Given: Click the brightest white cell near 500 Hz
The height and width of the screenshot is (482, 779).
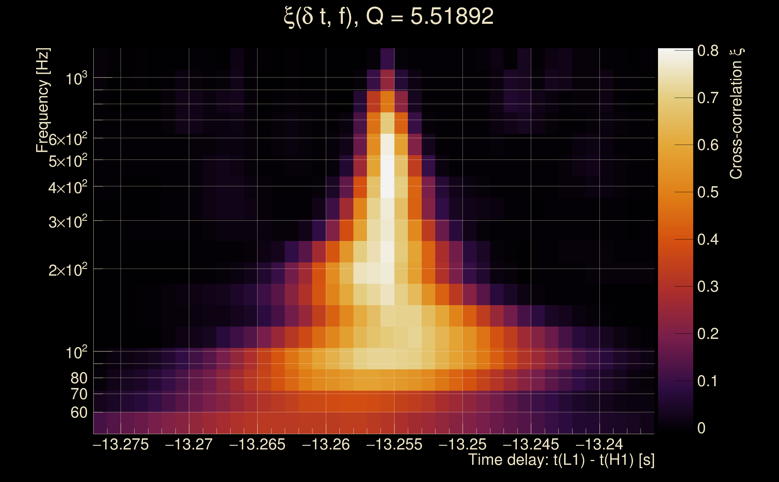Looking at the screenshot, I should [387, 166].
